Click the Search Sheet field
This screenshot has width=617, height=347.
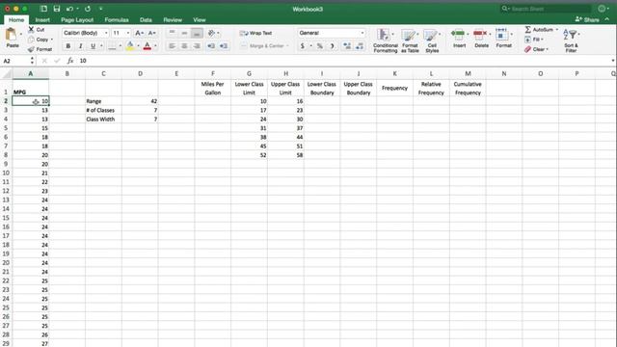(x=546, y=9)
